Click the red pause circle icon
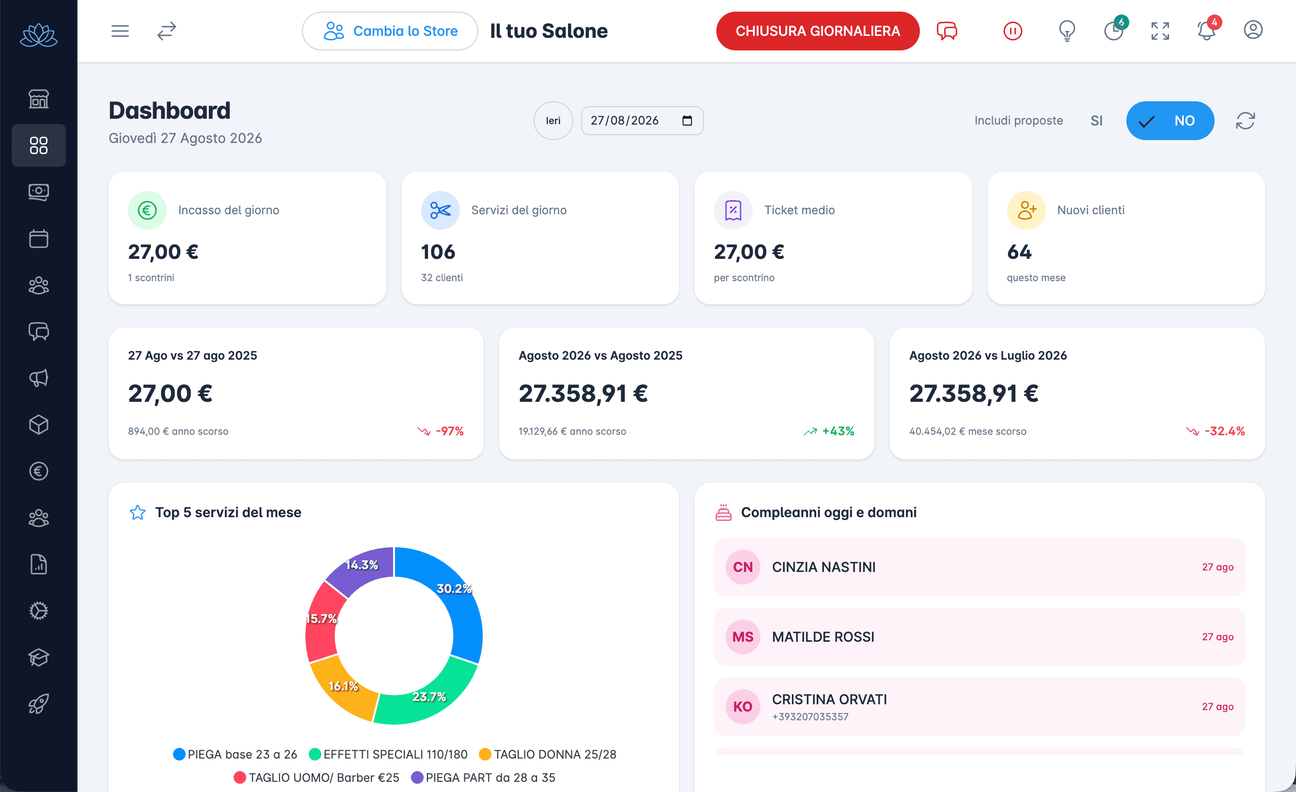 click(x=1012, y=31)
